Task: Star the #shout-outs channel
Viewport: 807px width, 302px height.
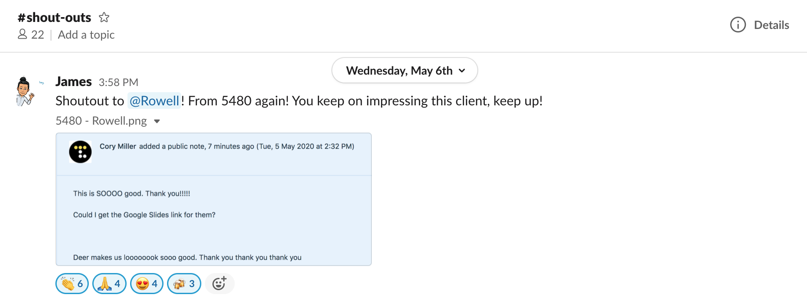Action: (x=104, y=18)
